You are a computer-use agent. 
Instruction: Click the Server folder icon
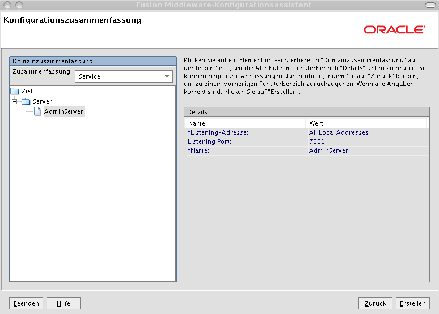click(26, 101)
